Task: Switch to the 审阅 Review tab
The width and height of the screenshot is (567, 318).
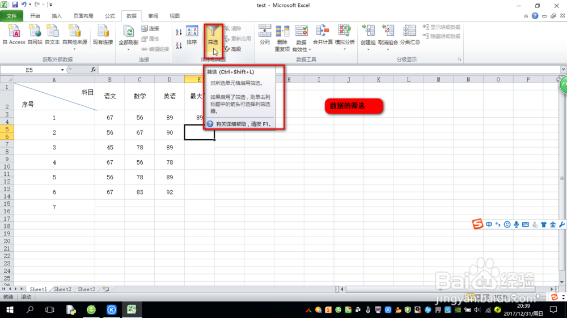Action: pos(153,16)
